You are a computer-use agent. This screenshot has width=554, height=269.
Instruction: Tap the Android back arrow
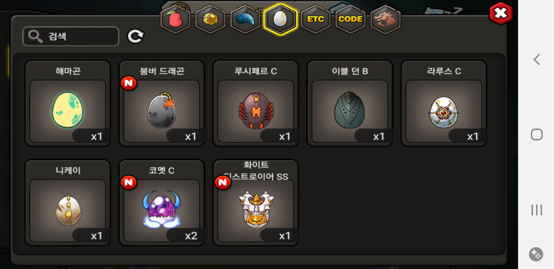tap(537, 59)
